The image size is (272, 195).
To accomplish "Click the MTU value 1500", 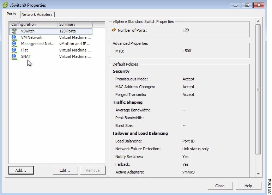I will (x=187, y=51).
